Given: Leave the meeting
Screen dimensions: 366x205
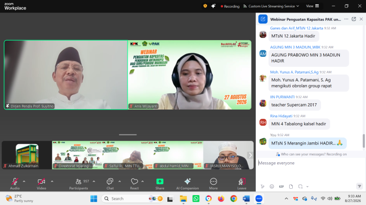Looking at the screenshot, I should pos(242,184).
